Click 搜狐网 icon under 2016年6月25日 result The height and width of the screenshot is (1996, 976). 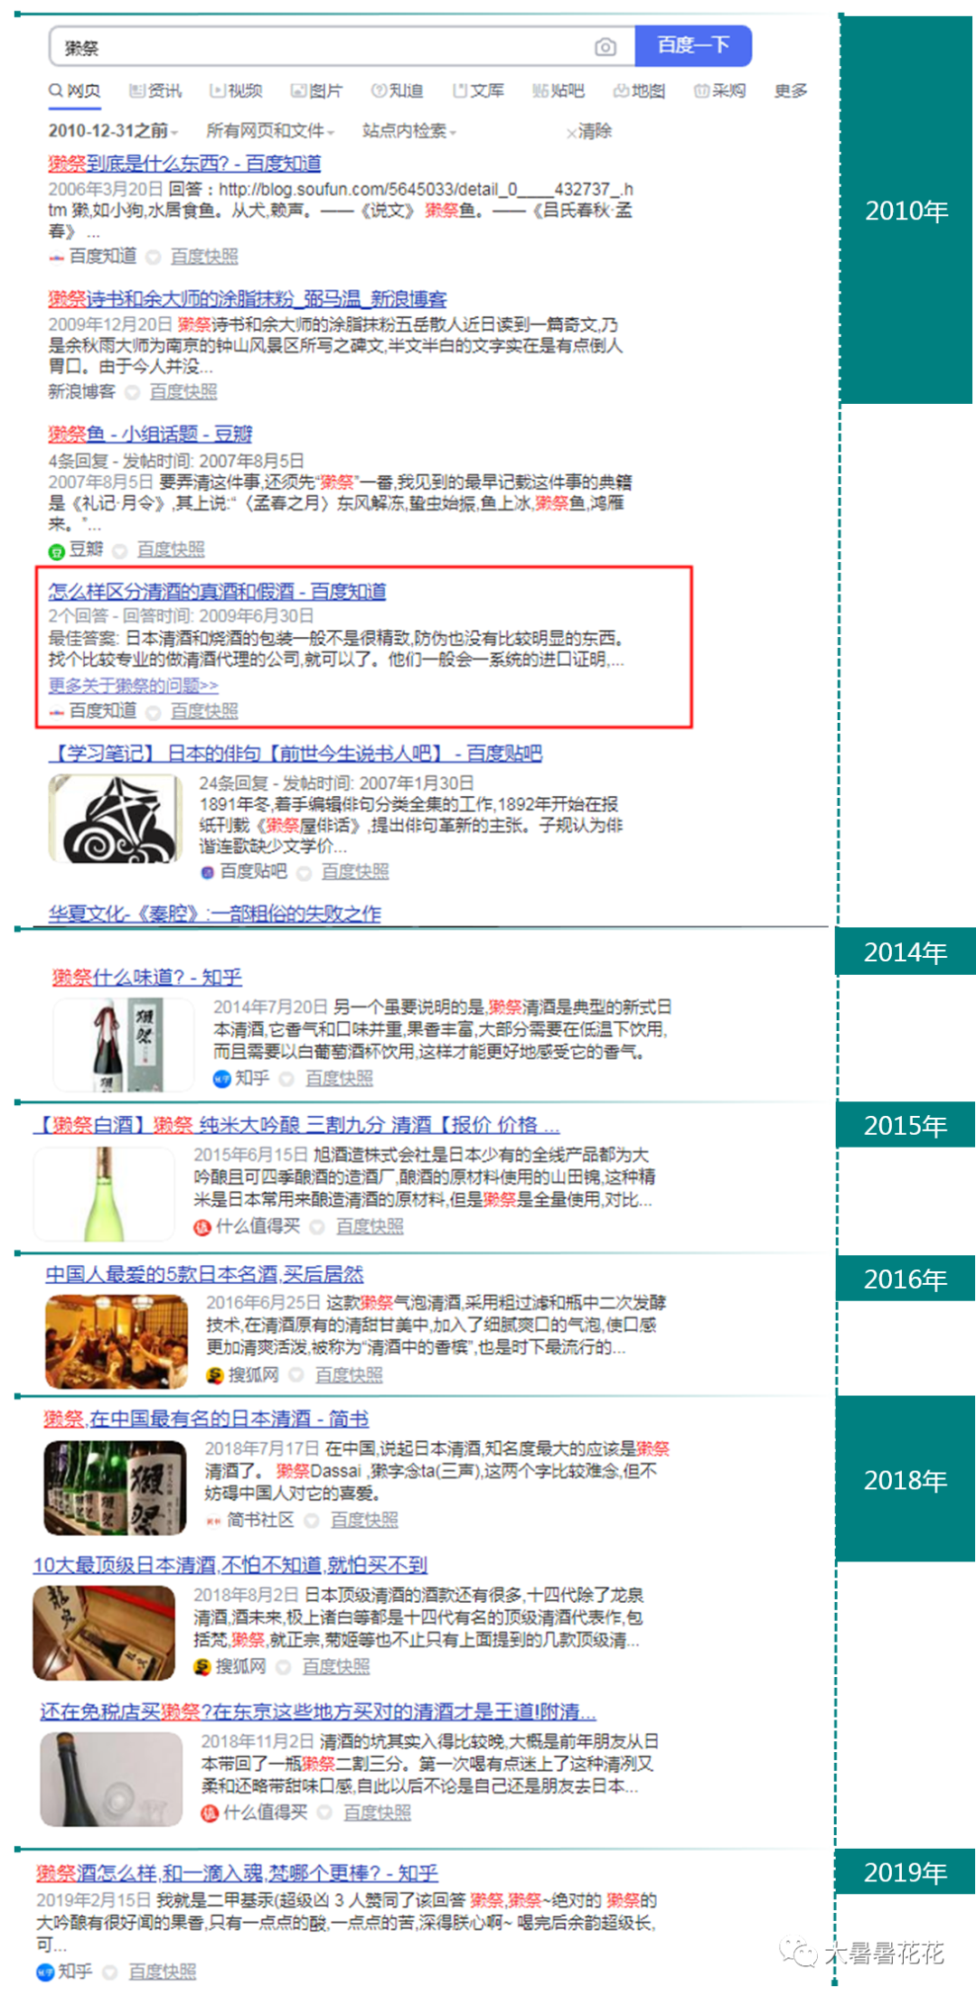(214, 1375)
